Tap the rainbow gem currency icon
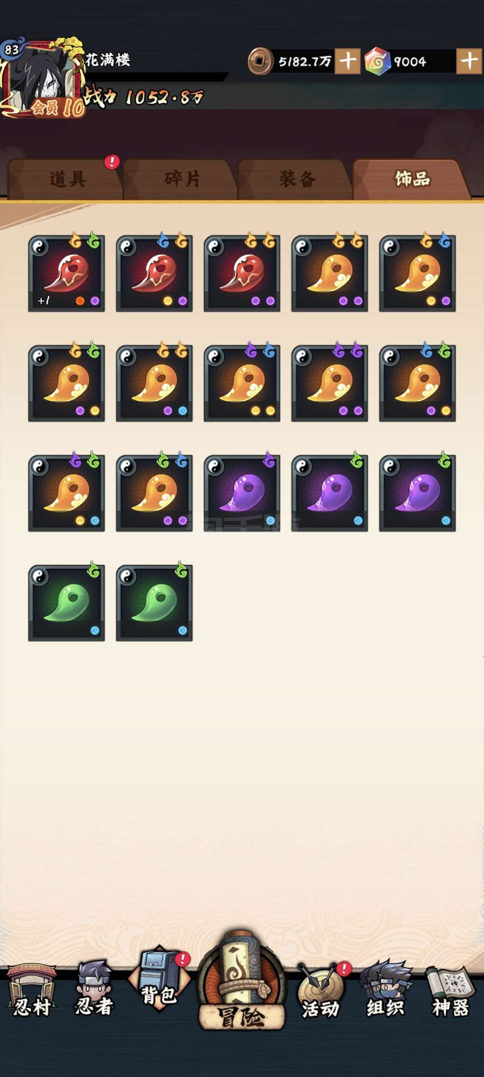Viewport: 484px width, 1077px height. click(x=377, y=61)
